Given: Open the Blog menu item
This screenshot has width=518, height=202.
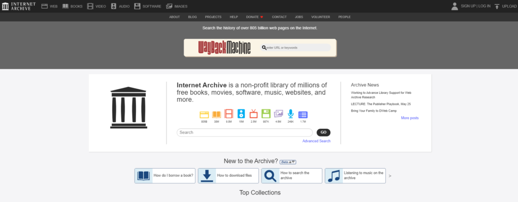Looking at the screenshot, I should (x=192, y=17).
